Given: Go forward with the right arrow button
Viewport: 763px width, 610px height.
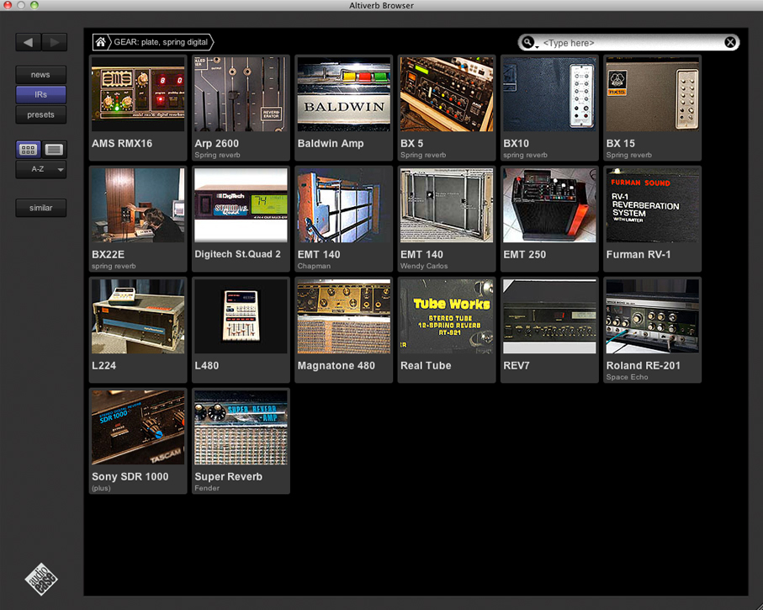Looking at the screenshot, I should [54, 42].
